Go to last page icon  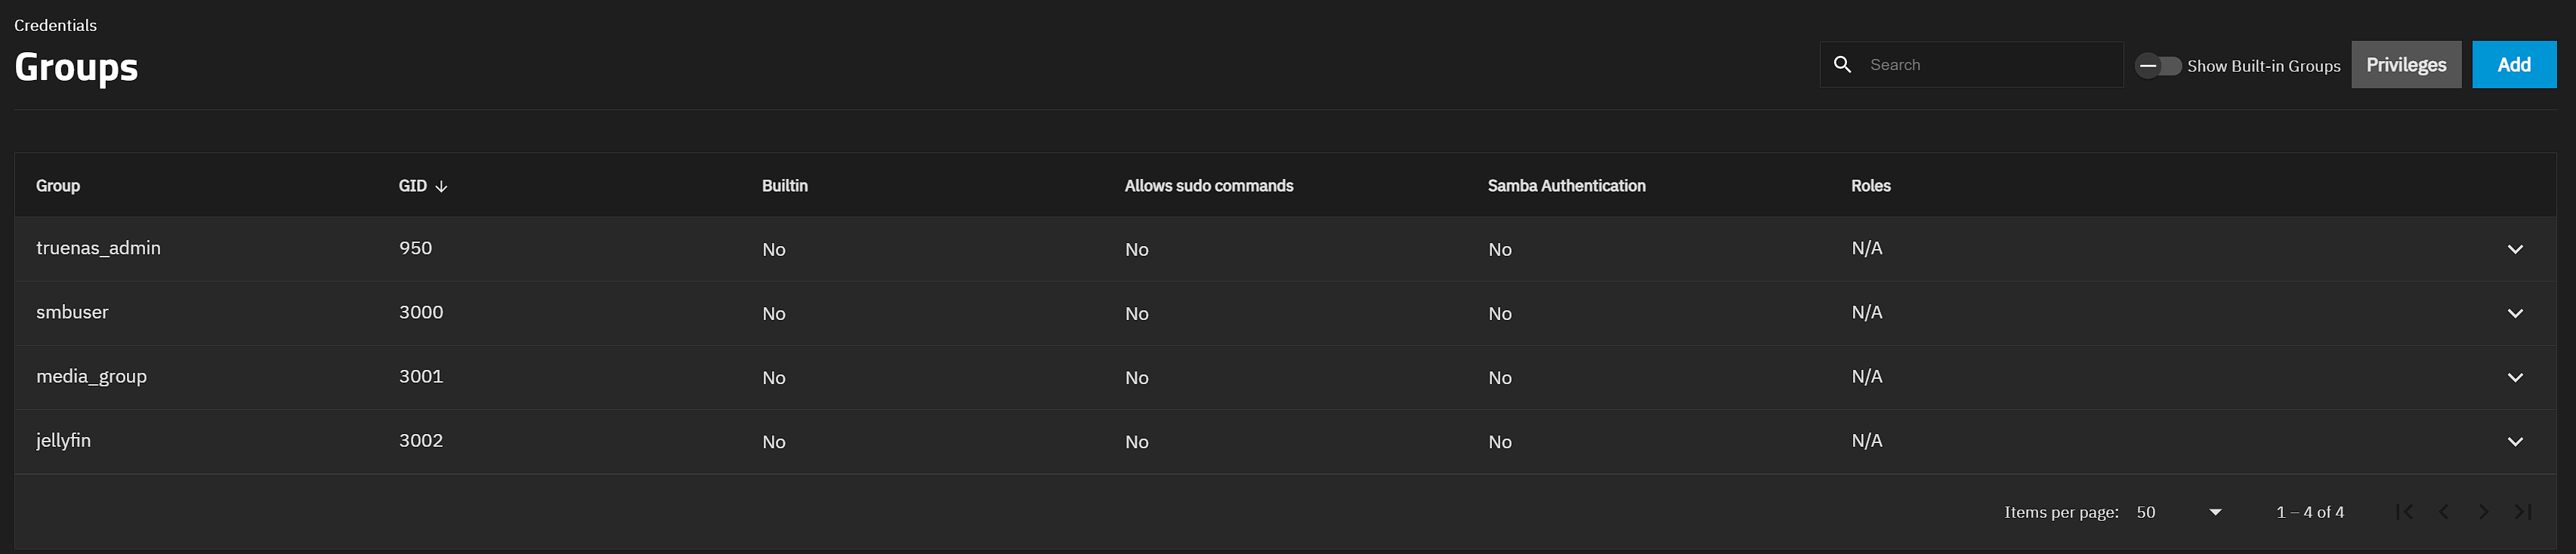coord(2523,512)
